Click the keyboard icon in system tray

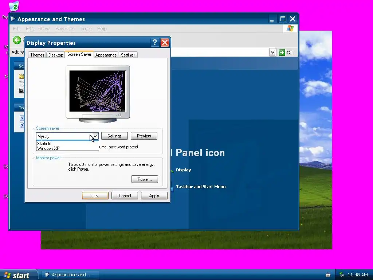coord(328,275)
